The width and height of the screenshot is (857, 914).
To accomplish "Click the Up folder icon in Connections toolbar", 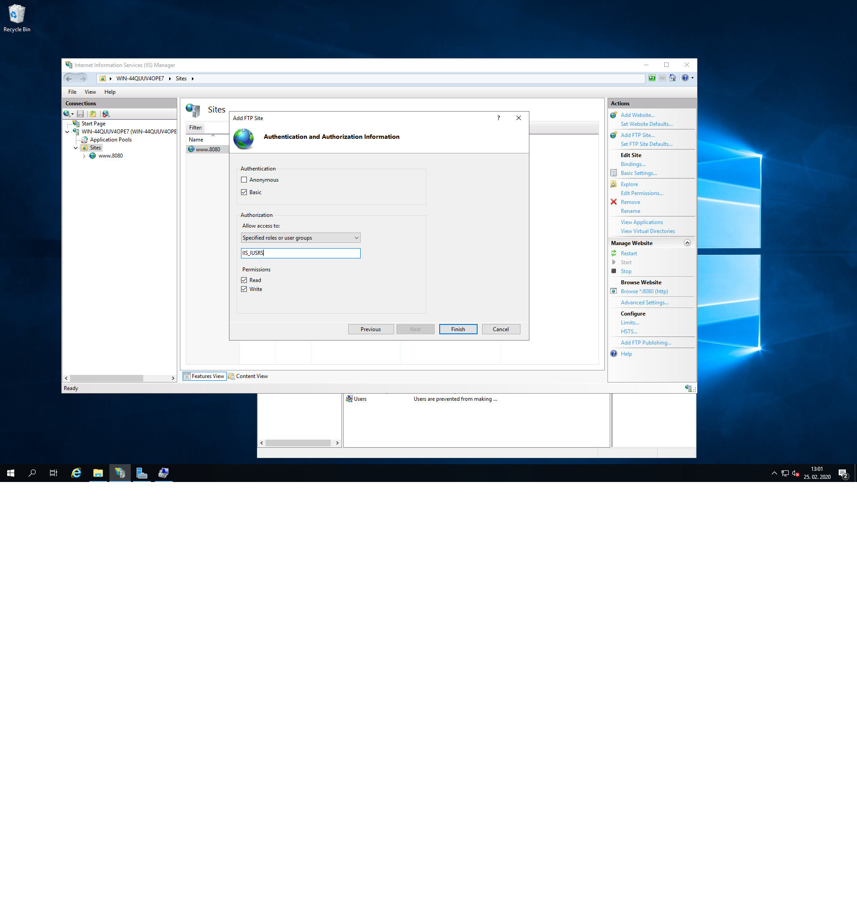I will coord(93,114).
